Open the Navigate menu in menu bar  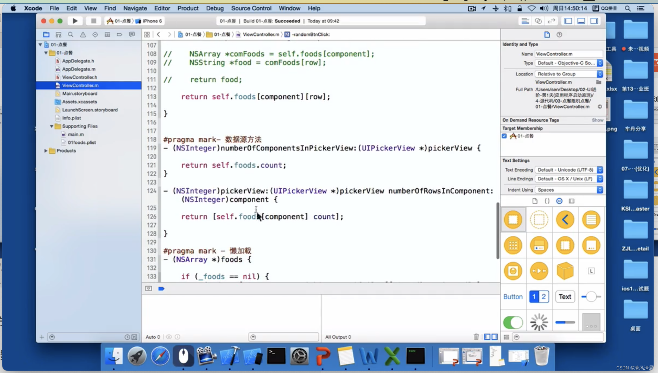pyautogui.click(x=135, y=8)
